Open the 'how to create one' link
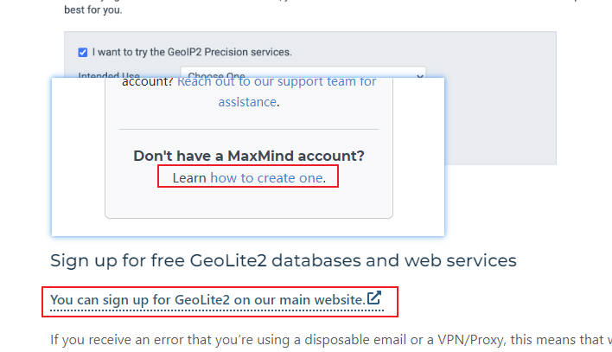This screenshot has height=352, width=612. tap(266, 178)
